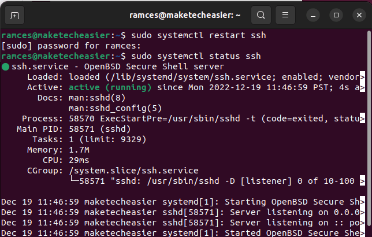
Task: Click the truncation marker on the listener line
Action: (x=362, y=181)
